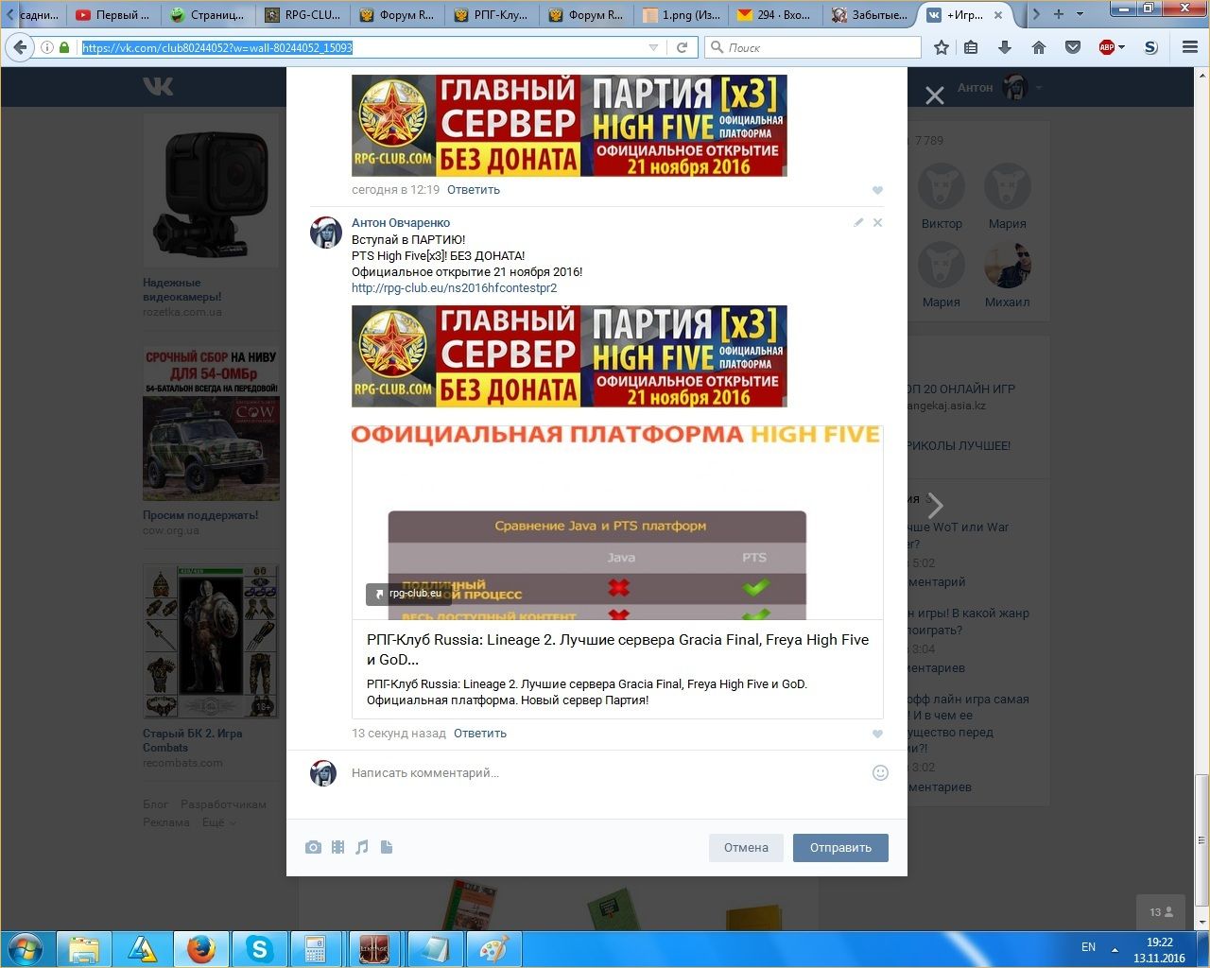This screenshot has width=1210, height=968.
Task: Attach a document to the comment
Action: (386, 847)
